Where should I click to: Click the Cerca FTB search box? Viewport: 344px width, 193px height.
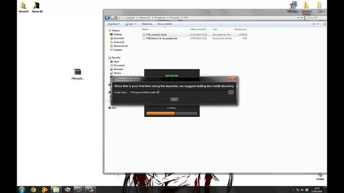[316, 18]
